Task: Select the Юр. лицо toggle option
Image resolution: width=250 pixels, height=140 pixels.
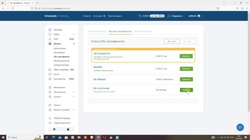Action: coord(187,41)
